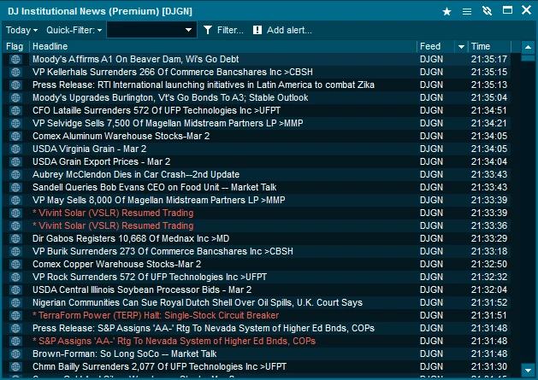The height and width of the screenshot is (380, 538).
Task: Click globe flag icon for Aubrey McClendon headline
Action: [15, 174]
